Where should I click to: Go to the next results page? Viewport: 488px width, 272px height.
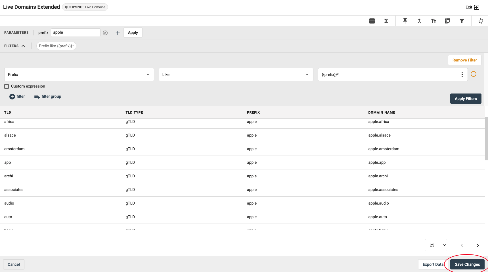point(478,245)
